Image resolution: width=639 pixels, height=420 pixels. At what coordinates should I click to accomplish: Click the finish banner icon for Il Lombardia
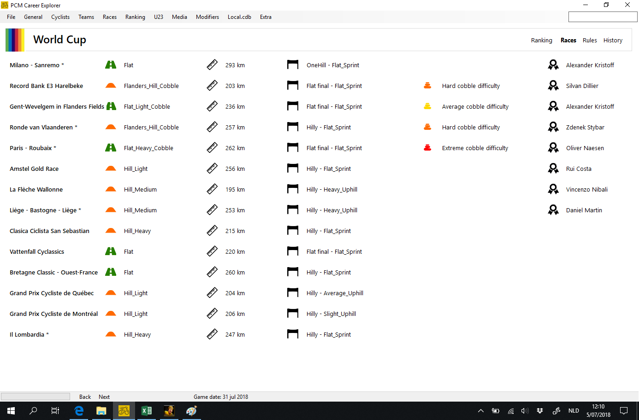(293, 334)
